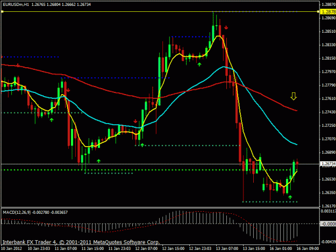Click the 10 Jan 23:03 time axis label
This screenshot has height=252, width=336.
click(39, 249)
